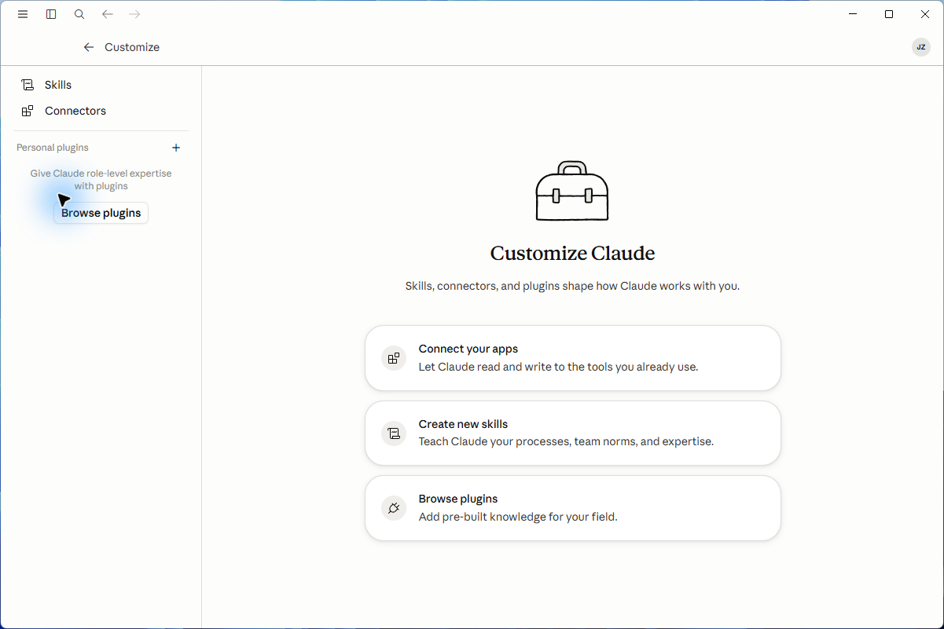Add a personal plugin with plus icon
This screenshot has width=944, height=629.
[x=176, y=148]
